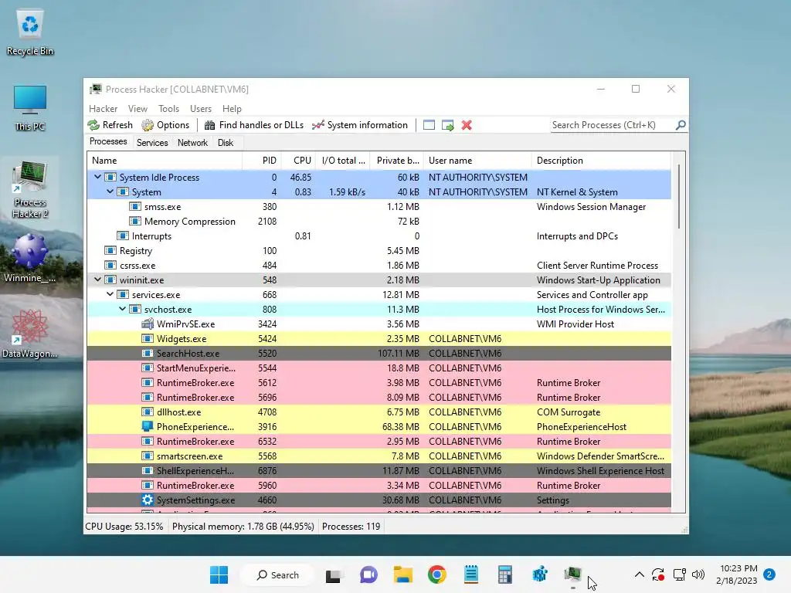This screenshot has height=593, width=791.
Task: Switch to the Disk tab
Action: [x=226, y=143]
